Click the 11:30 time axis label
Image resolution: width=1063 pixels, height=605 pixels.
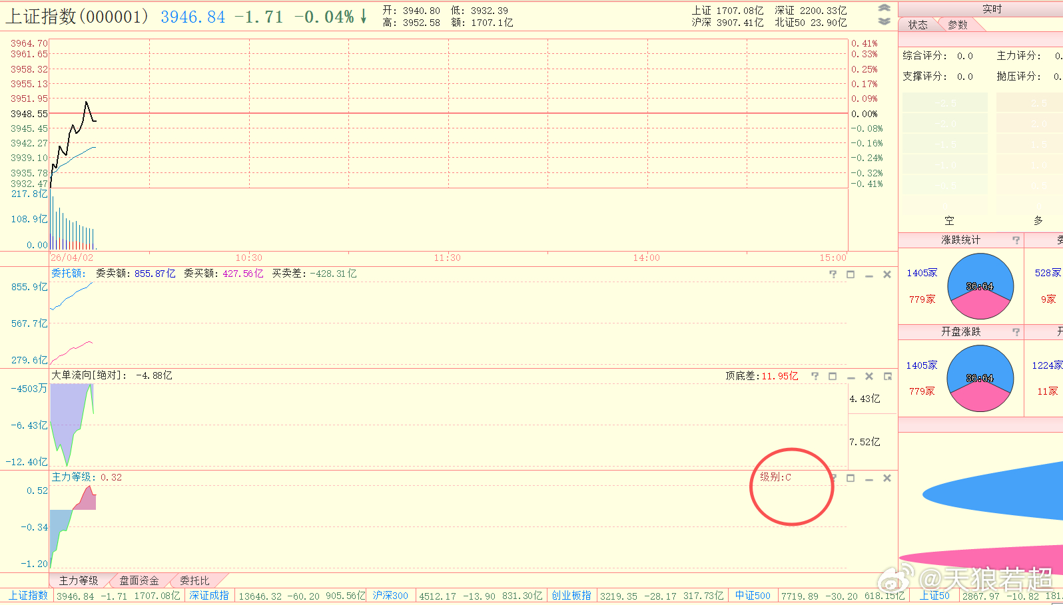[448, 258]
